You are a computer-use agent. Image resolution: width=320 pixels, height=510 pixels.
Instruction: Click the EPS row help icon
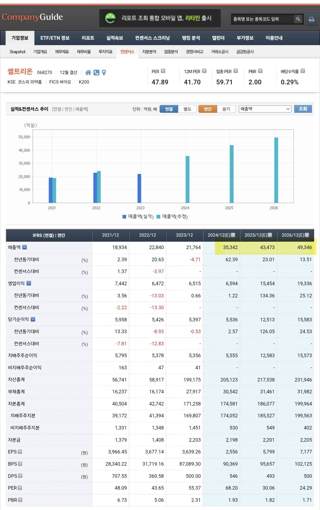click(x=20, y=452)
